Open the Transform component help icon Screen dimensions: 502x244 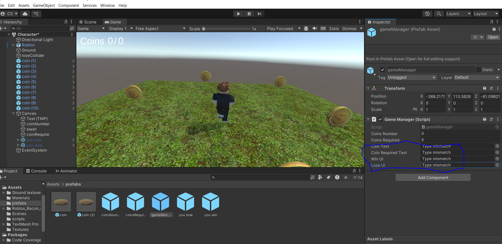[x=485, y=88]
